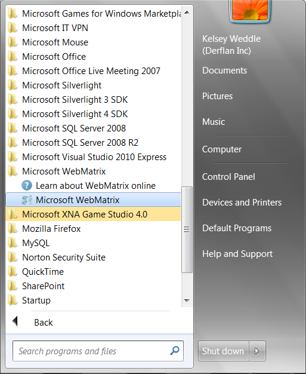306x374 pixels.
Task: Click folder icon beside Norton Security Suite
Action: pyautogui.click(x=13, y=257)
